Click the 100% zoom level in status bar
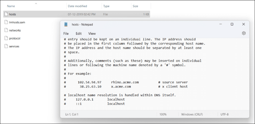Screen dimensions: 255x124 pyautogui.click(x=163, y=114)
